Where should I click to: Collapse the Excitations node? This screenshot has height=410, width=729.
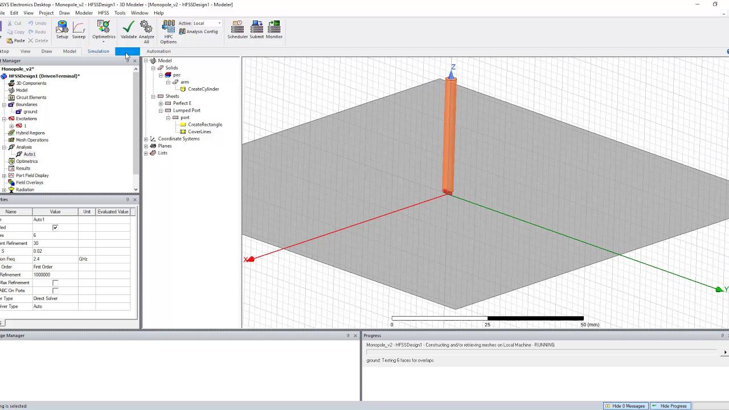tap(4, 119)
